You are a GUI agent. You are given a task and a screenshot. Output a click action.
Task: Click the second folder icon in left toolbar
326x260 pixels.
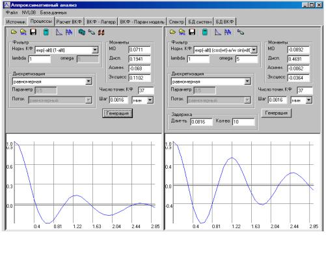click(x=23, y=32)
